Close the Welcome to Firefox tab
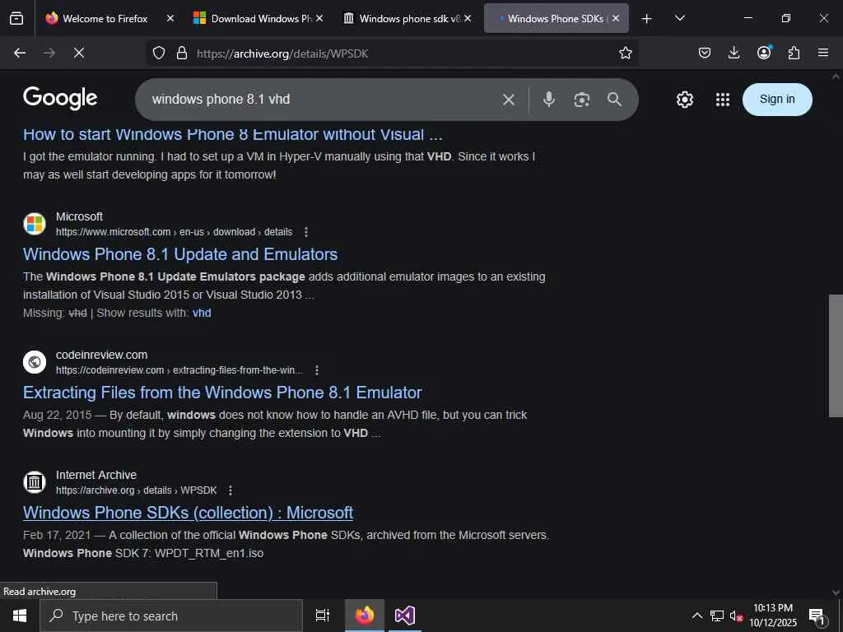This screenshot has width=843, height=632. tap(170, 18)
